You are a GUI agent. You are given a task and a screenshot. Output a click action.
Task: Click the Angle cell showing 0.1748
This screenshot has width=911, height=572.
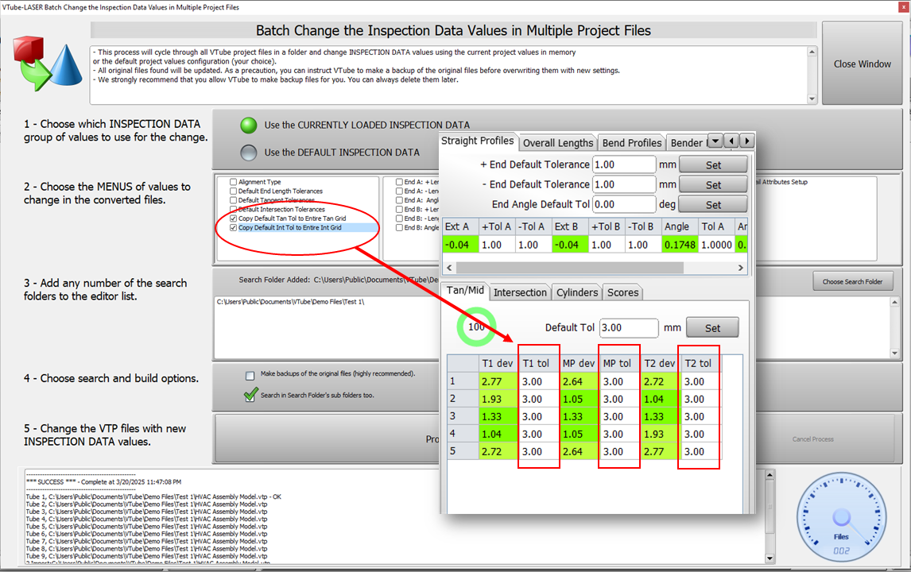(x=680, y=245)
